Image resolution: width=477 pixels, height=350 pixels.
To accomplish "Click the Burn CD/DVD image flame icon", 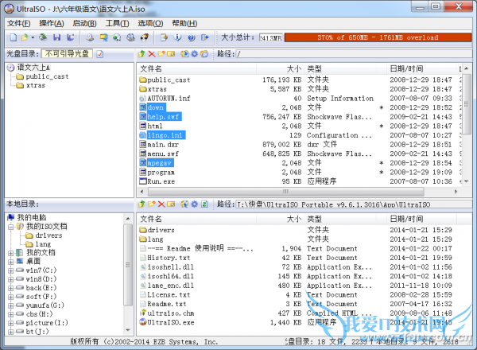I will click(x=145, y=37).
